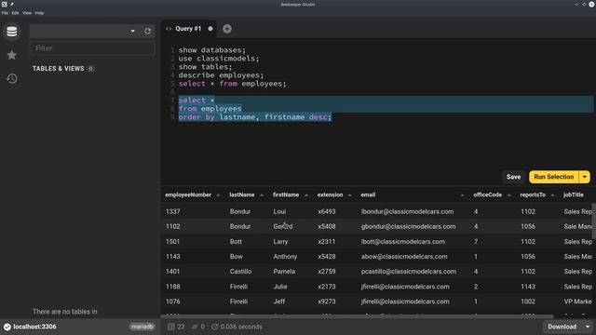Select email pcastillo@classicmodelcars.com
This screenshot has height=335, width=596.
[x=409, y=272]
